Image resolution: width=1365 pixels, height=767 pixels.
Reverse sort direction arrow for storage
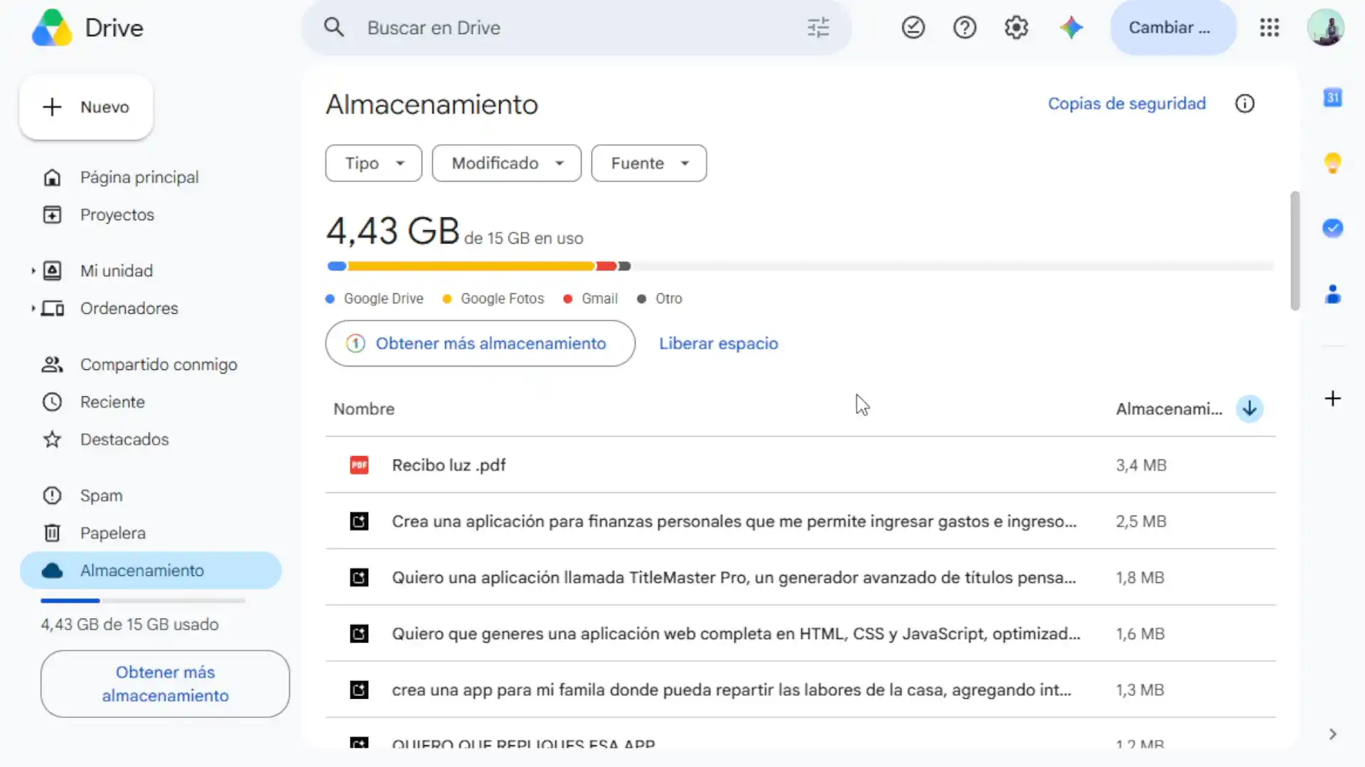point(1249,408)
